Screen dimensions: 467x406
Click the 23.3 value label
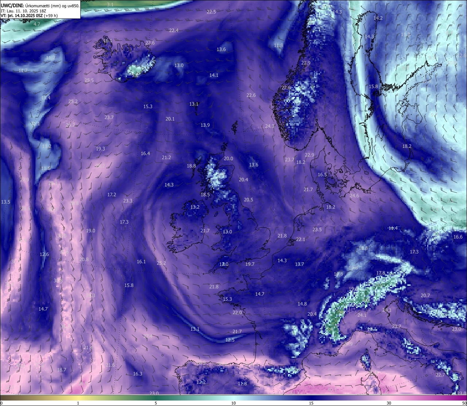pos(128,201)
